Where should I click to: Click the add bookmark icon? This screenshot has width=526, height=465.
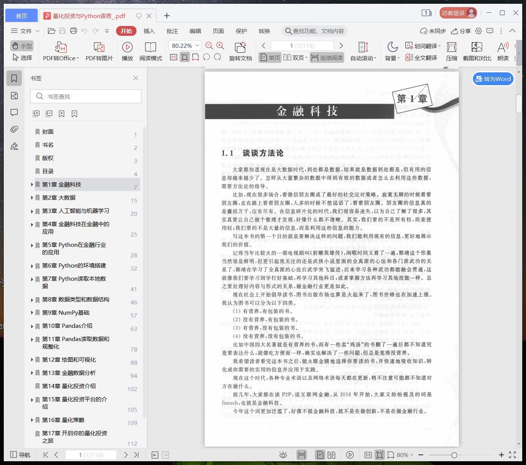click(x=61, y=113)
